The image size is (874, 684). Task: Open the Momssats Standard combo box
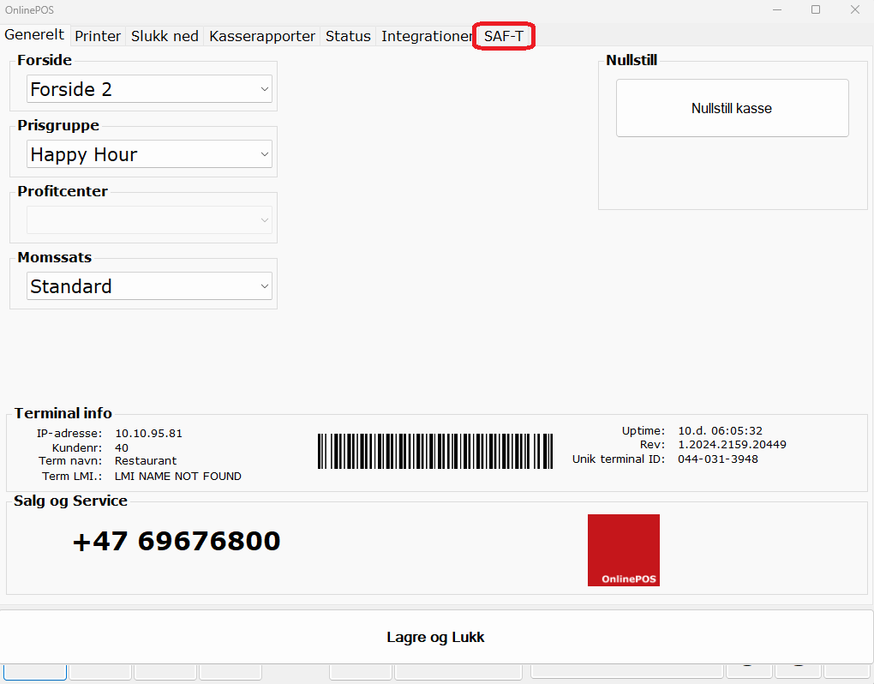[x=149, y=286]
